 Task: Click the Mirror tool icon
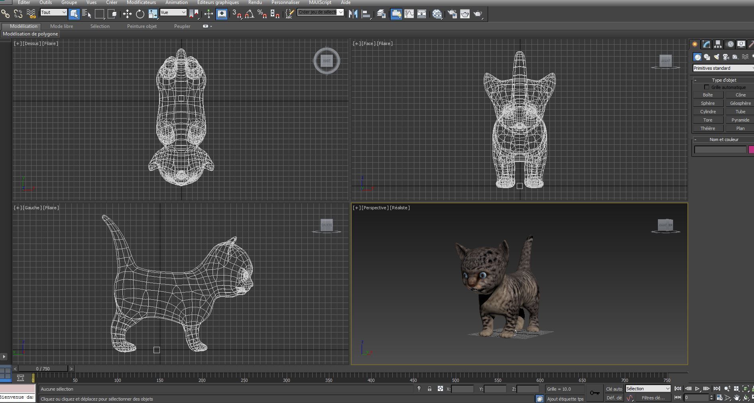(x=353, y=14)
